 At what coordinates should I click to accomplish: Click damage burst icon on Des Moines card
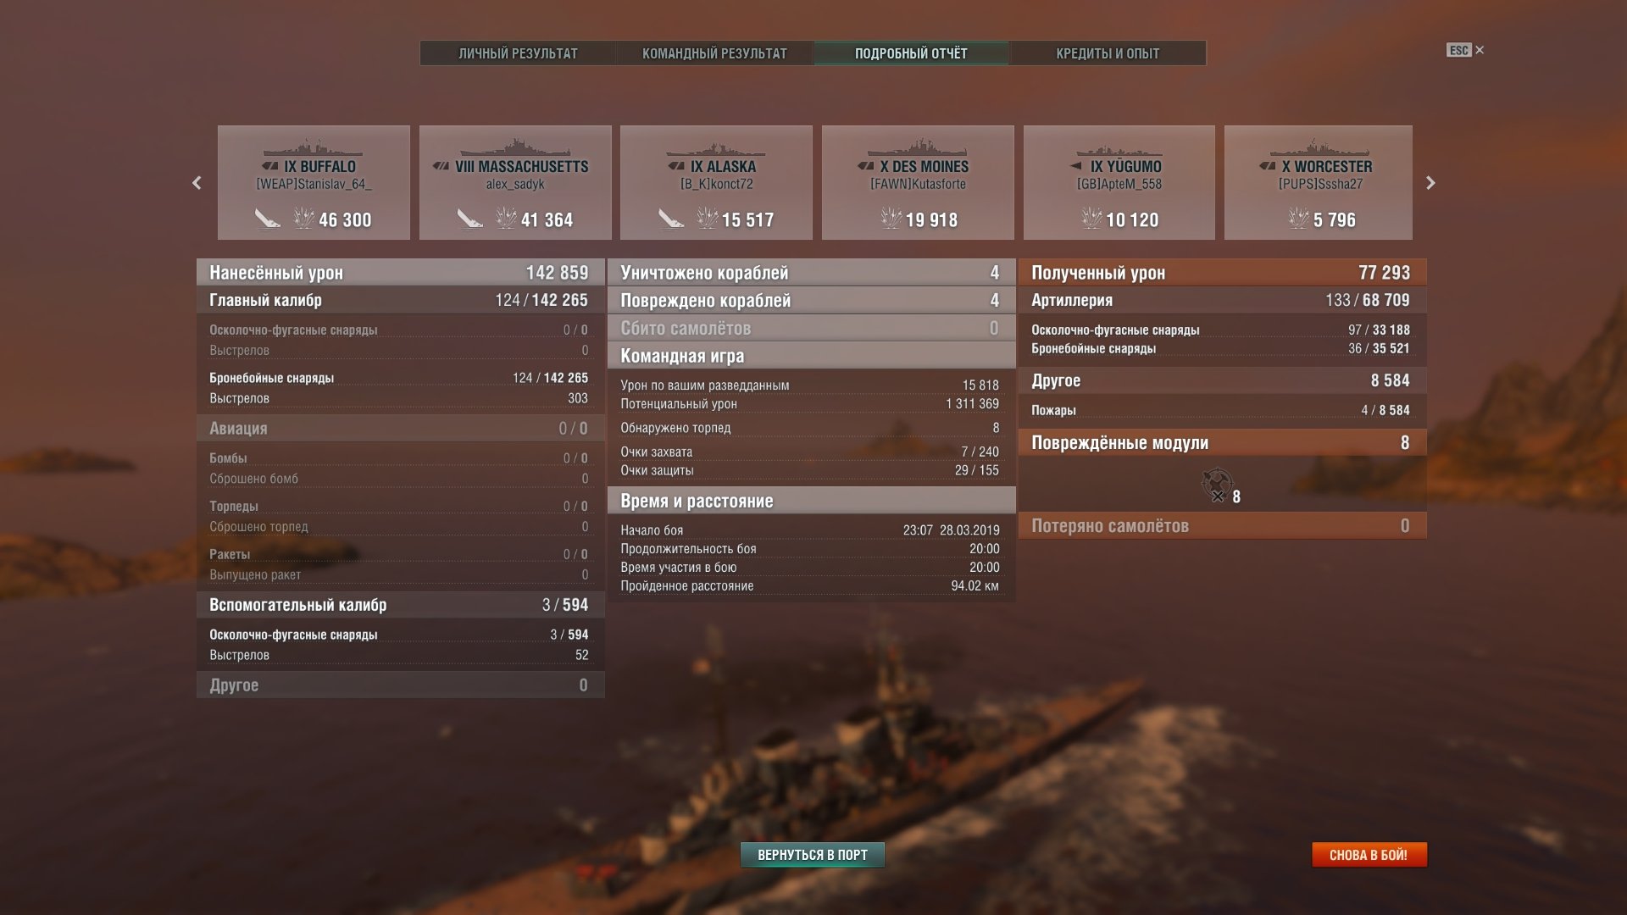pyautogui.click(x=891, y=219)
